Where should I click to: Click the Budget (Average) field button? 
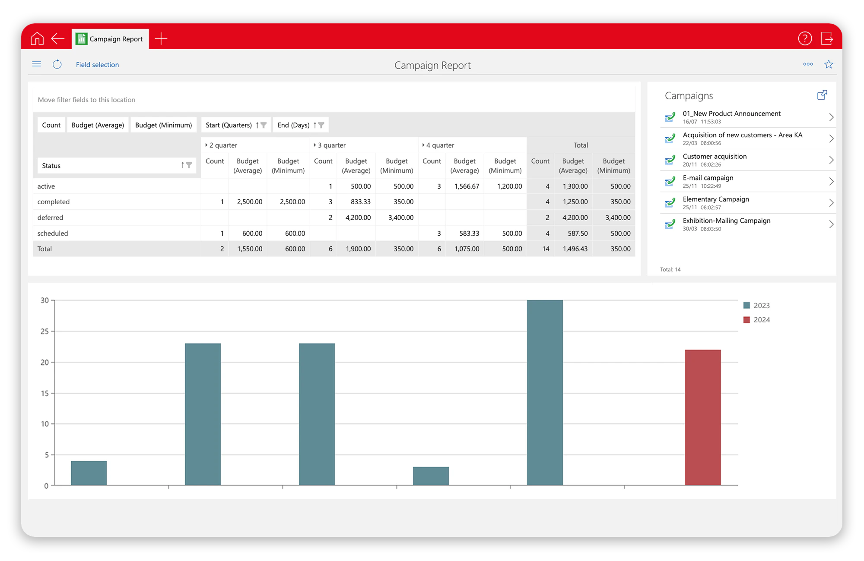coord(98,125)
